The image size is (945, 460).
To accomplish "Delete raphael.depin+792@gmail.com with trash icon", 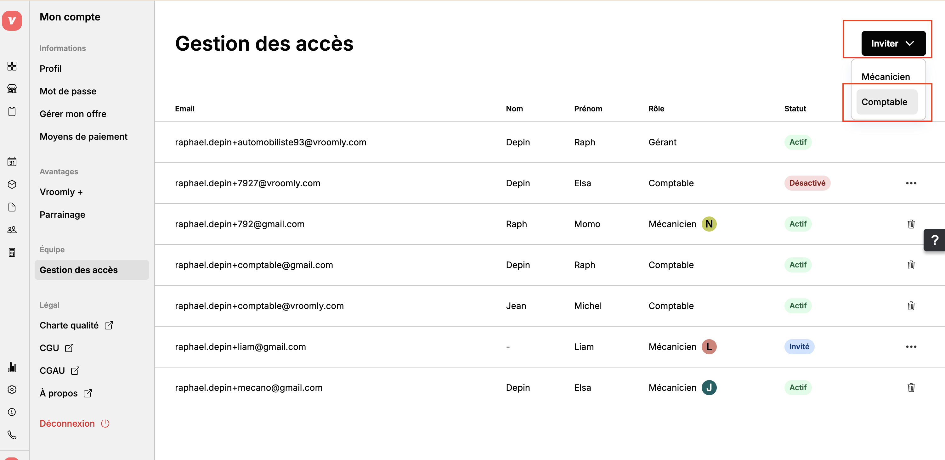I will (911, 224).
